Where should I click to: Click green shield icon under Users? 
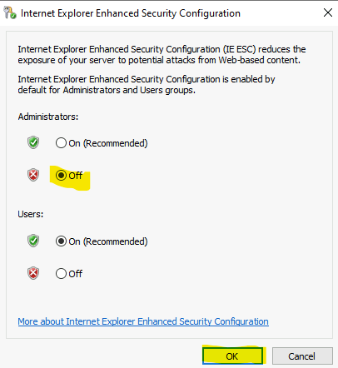tap(33, 241)
